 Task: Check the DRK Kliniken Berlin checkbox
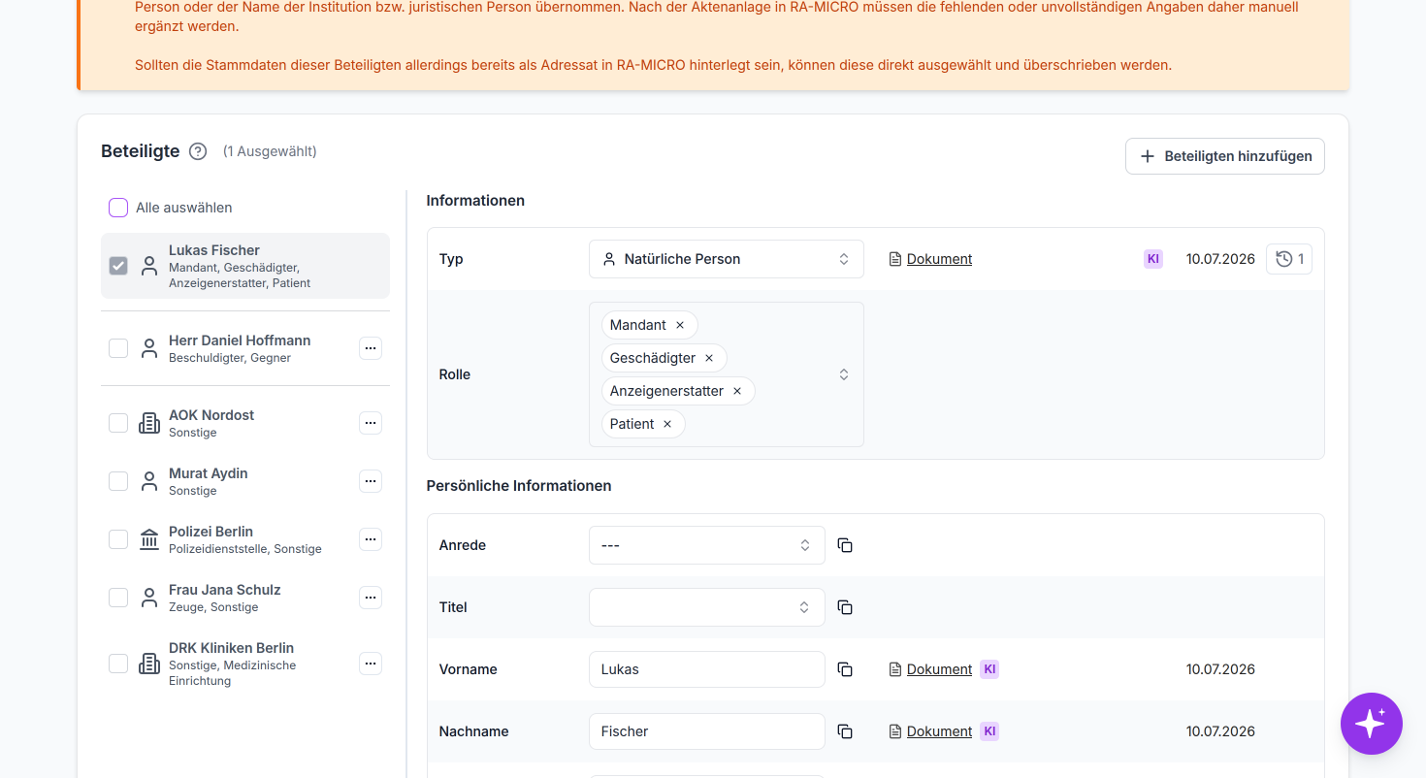click(118, 664)
